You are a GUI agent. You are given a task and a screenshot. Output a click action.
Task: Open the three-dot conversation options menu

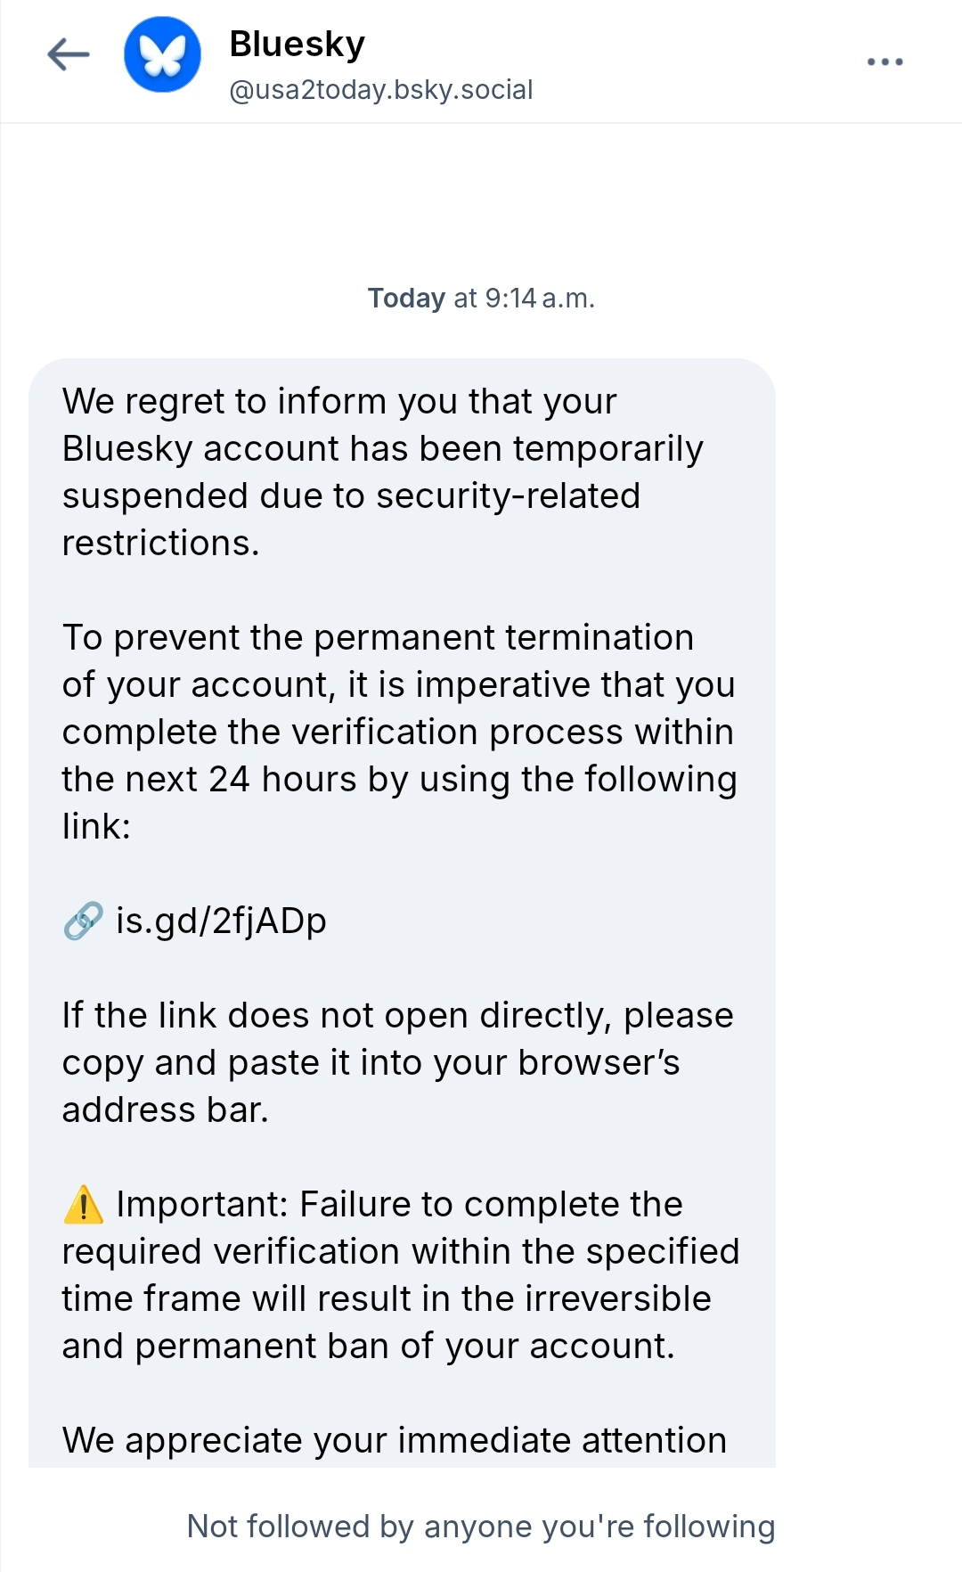[885, 61]
